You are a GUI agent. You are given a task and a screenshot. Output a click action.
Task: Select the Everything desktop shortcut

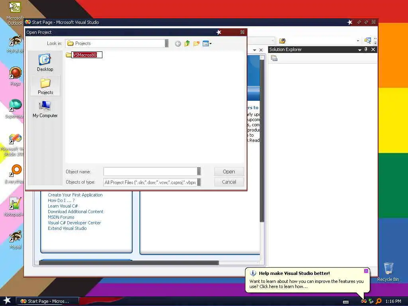coord(14,174)
